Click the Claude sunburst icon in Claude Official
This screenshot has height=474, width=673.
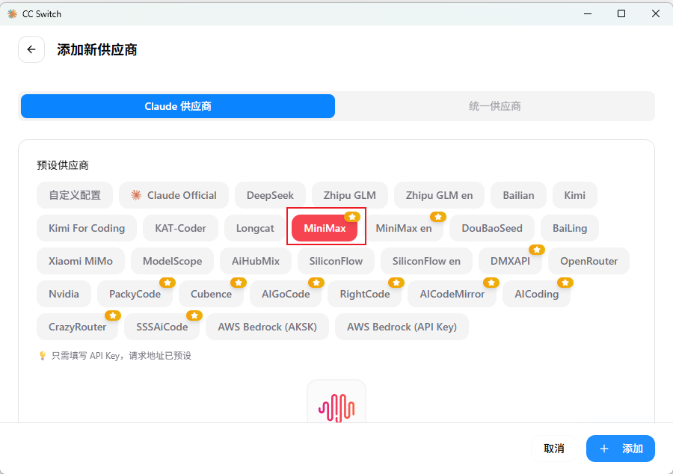pyautogui.click(x=136, y=195)
